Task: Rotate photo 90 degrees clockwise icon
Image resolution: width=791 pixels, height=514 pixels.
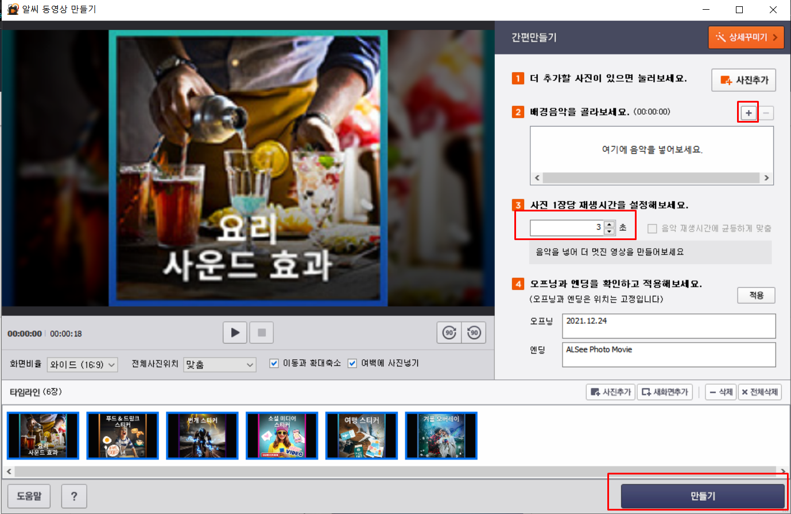Action: coord(449,332)
